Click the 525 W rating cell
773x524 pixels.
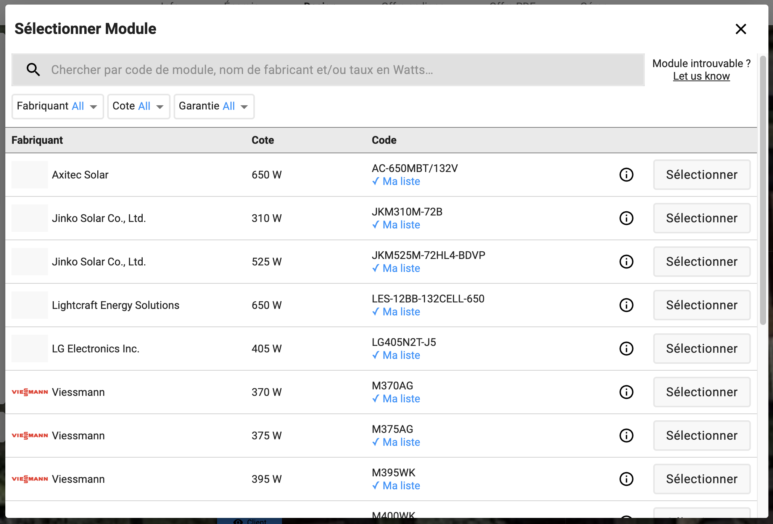tap(266, 262)
